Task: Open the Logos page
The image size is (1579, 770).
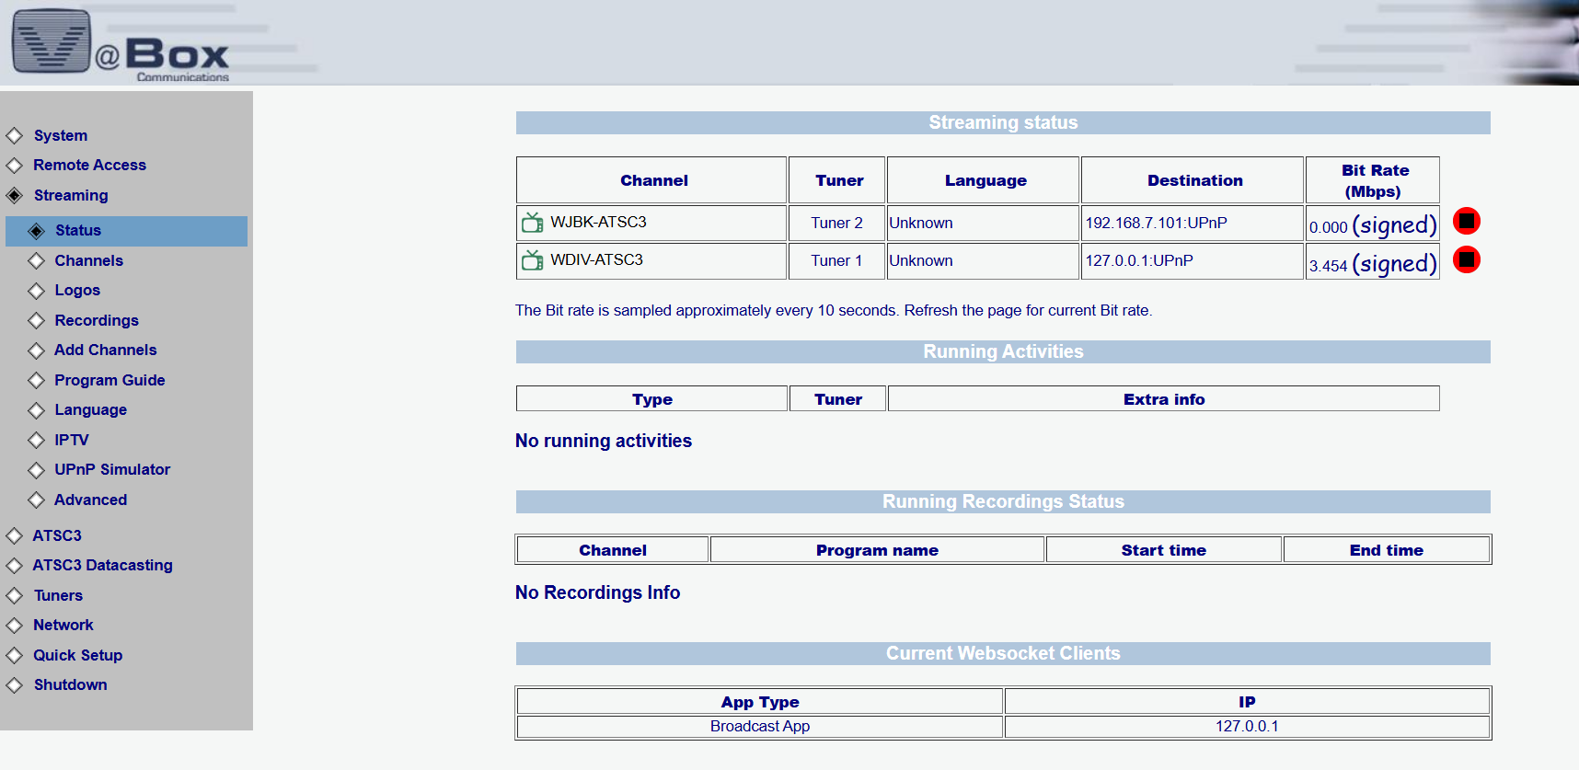Action: [77, 290]
